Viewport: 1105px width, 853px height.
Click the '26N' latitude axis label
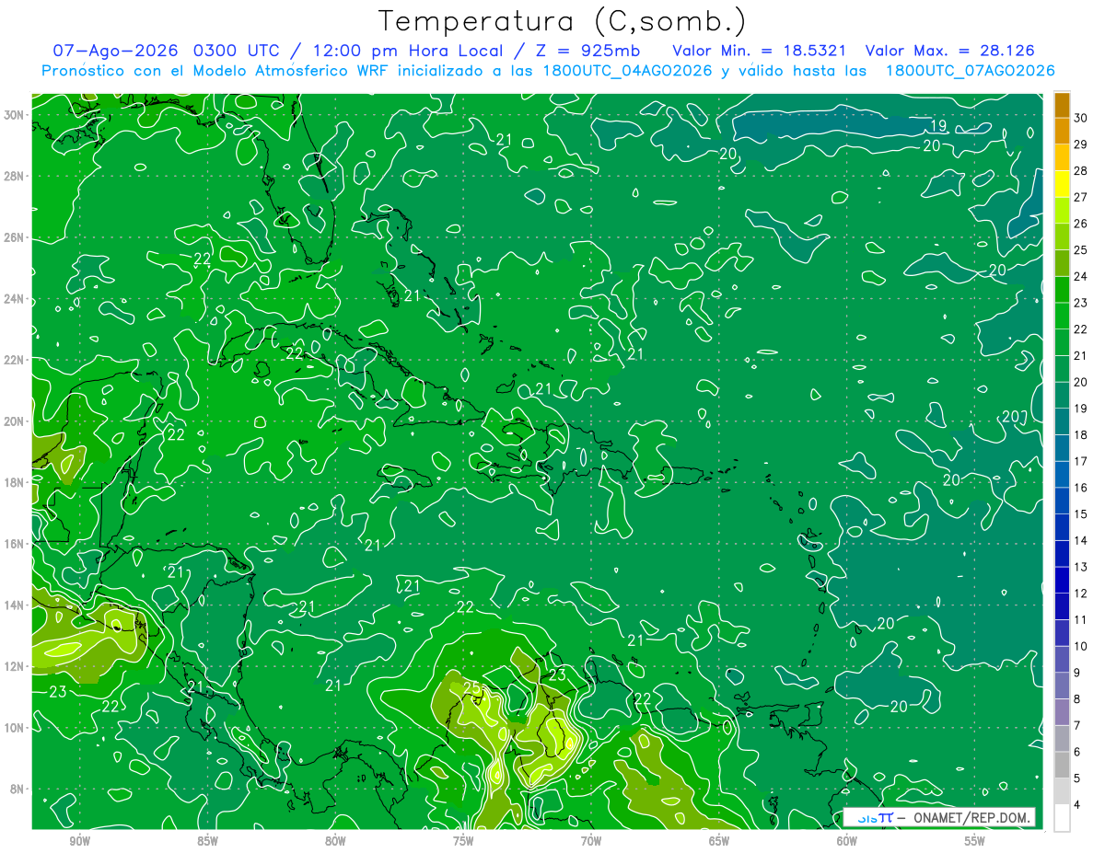point(14,236)
